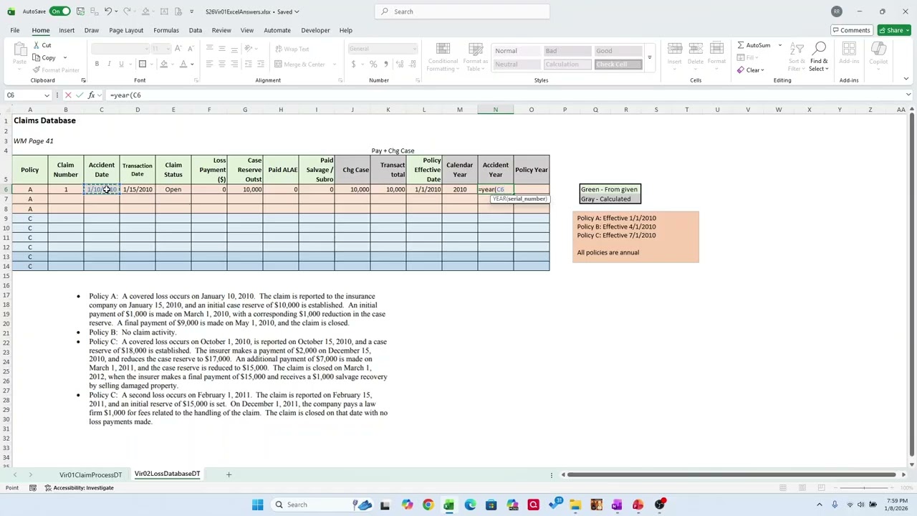Add a new sheet with plus
917x516 pixels.
[x=229, y=474]
